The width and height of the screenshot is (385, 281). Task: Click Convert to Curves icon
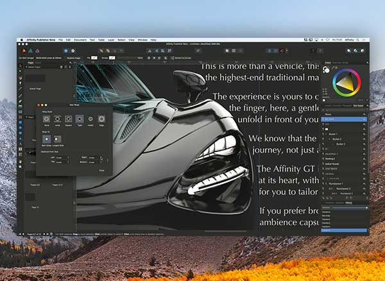click(173, 58)
